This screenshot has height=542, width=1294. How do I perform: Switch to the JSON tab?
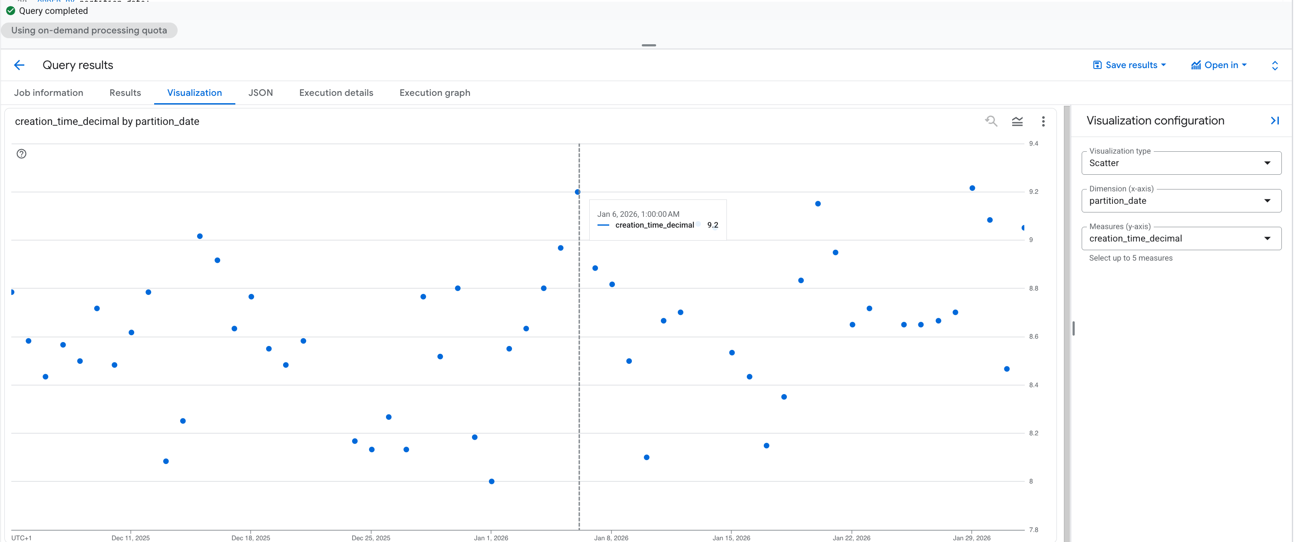[261, 93]
